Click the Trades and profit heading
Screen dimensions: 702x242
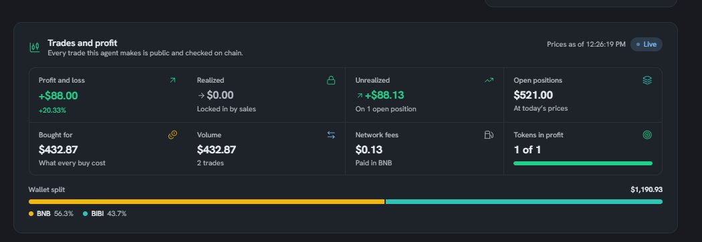[x=82, y=43]
